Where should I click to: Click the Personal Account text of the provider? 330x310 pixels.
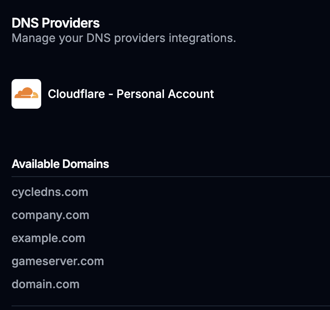(165, 94)
